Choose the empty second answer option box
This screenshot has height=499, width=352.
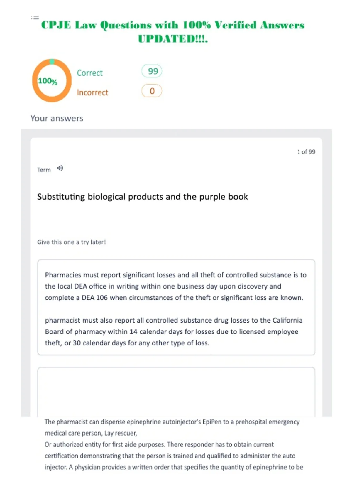pos(176,392)
